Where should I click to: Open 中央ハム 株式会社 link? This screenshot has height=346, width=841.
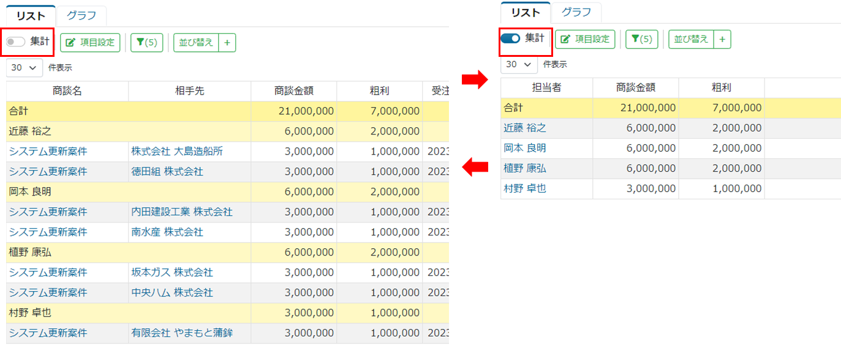coord(172,293)
